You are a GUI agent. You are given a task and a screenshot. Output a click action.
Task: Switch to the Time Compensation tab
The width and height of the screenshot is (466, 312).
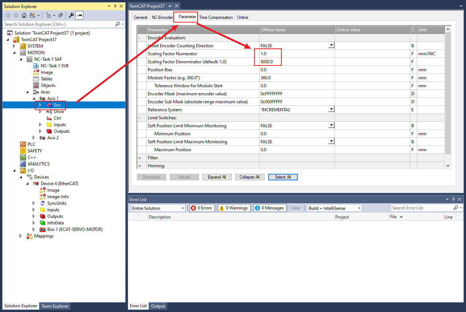click(216, 17)
